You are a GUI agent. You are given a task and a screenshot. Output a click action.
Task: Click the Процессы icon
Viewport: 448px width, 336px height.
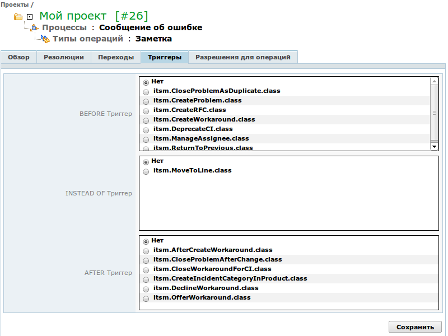pos(35,27)
